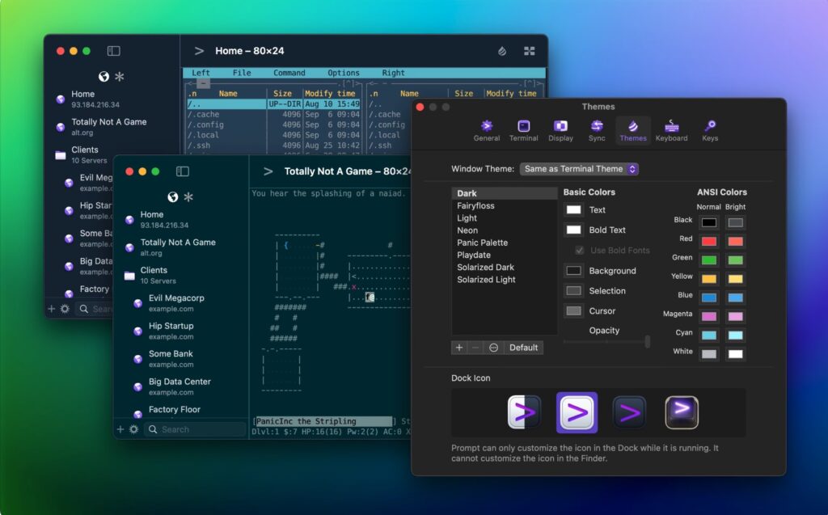Add a new theme with the plus button

pyautogui.click(x=459, y=347)
